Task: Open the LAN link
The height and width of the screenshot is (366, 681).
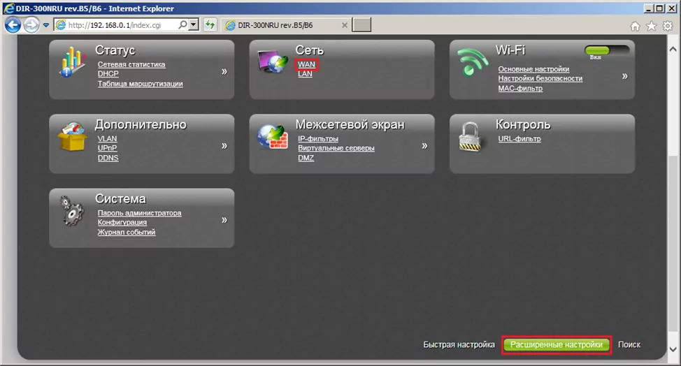Action: pos(305,74)
